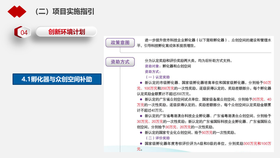Click the 资助方式: purple subheading

[153, 72]
